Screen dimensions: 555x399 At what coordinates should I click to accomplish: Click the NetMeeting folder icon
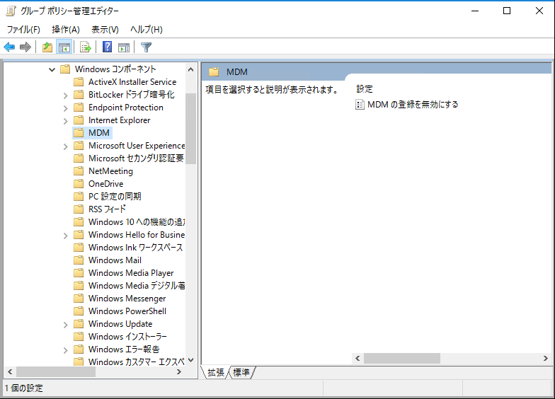coord(79,171)
